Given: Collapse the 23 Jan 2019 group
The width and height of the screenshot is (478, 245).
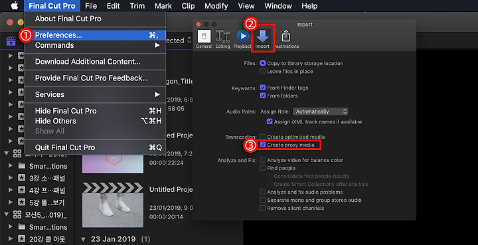Looking at the screenshot, I should 83,240.
